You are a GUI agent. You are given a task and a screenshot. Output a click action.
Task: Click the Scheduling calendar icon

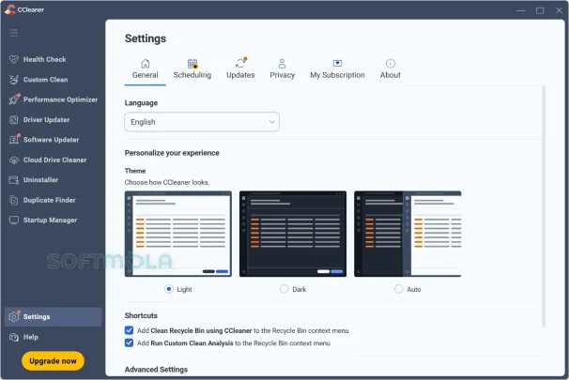click(x=192, y=64)
